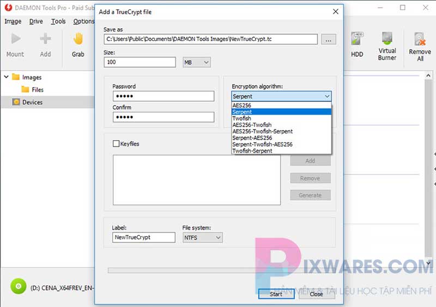Click the browse ellipsis button

click(x=328, y=39)
